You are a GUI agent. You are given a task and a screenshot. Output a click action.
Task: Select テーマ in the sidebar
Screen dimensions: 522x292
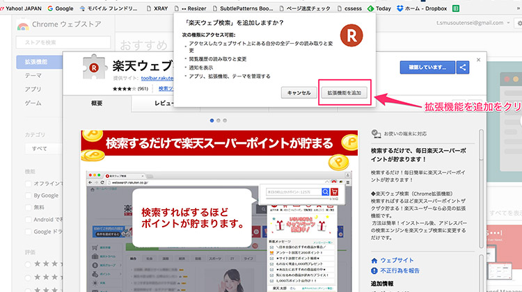point(33,76)
